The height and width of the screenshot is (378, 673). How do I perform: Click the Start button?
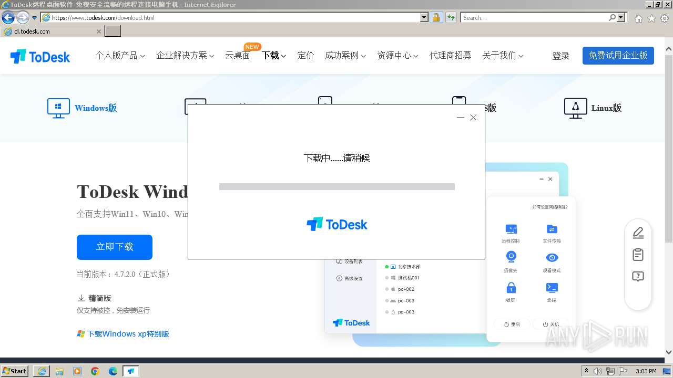pyautogui.click(x=15, y=371)
